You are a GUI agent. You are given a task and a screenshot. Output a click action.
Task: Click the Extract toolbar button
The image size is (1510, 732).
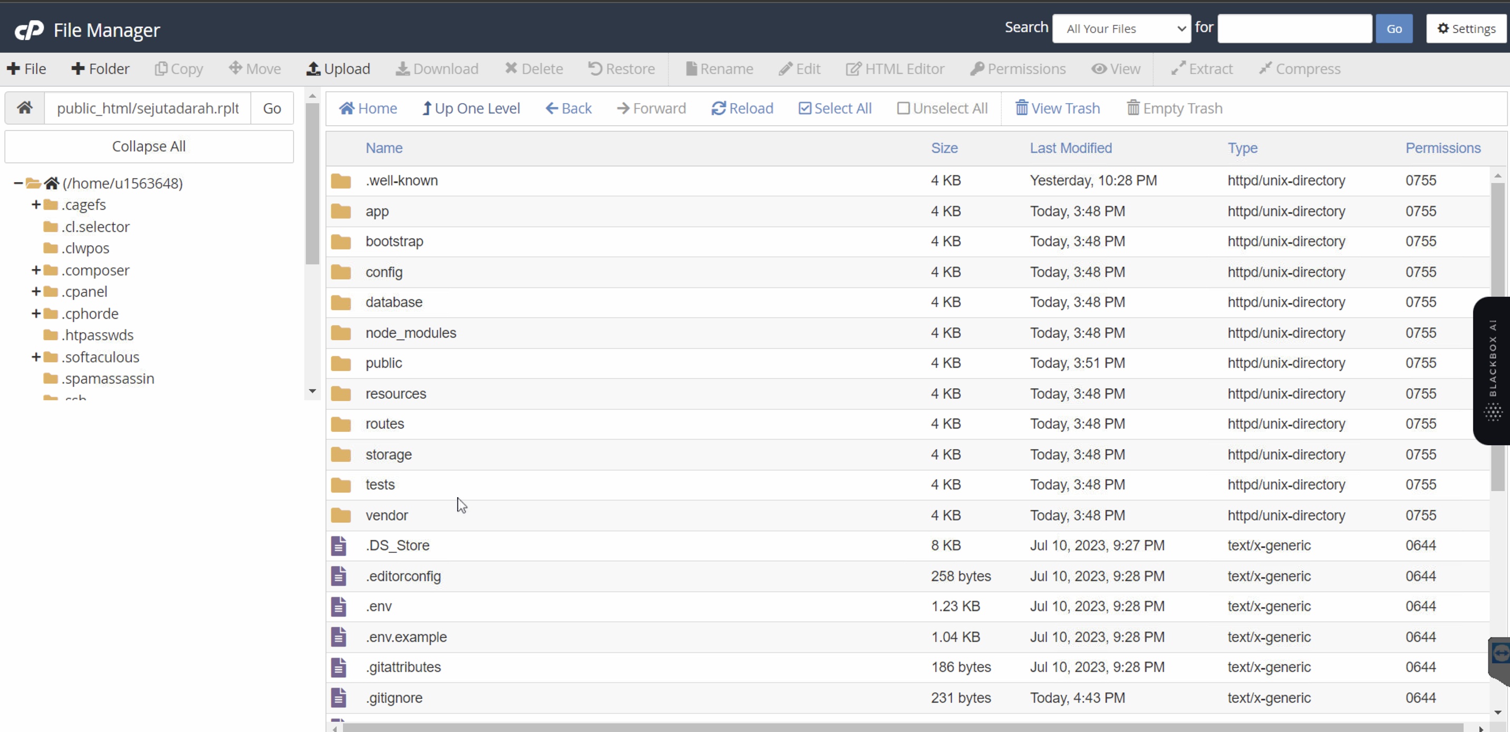tap(1202, 69)
